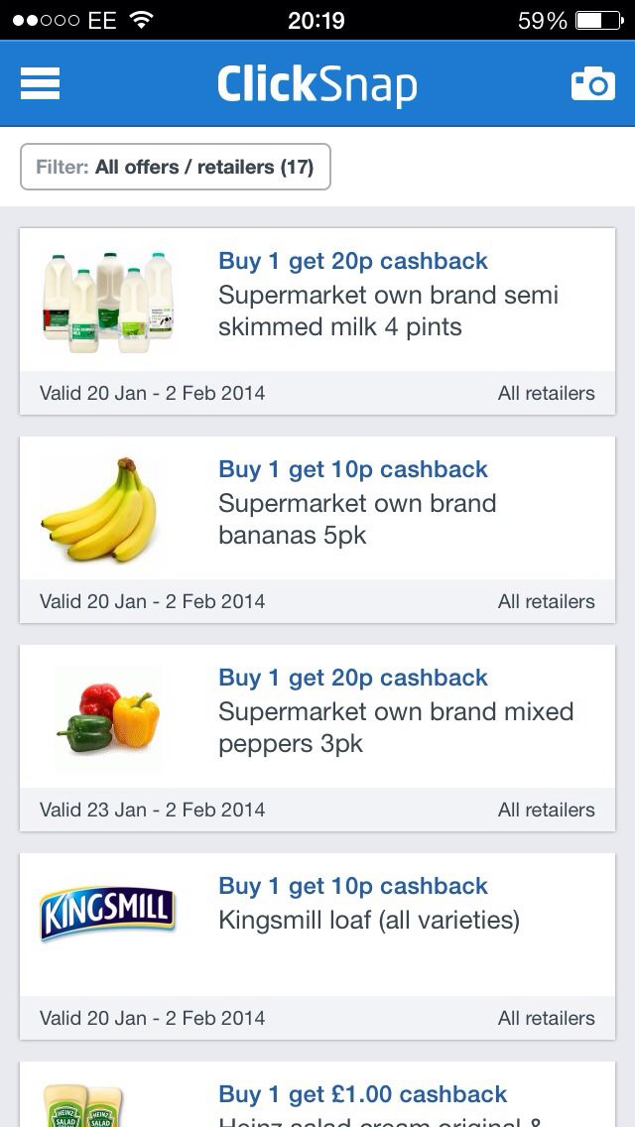The image size is (635, 1127).
Task: Tap All retailers on the Kingsmill offer
Action: pos(547,1018)
